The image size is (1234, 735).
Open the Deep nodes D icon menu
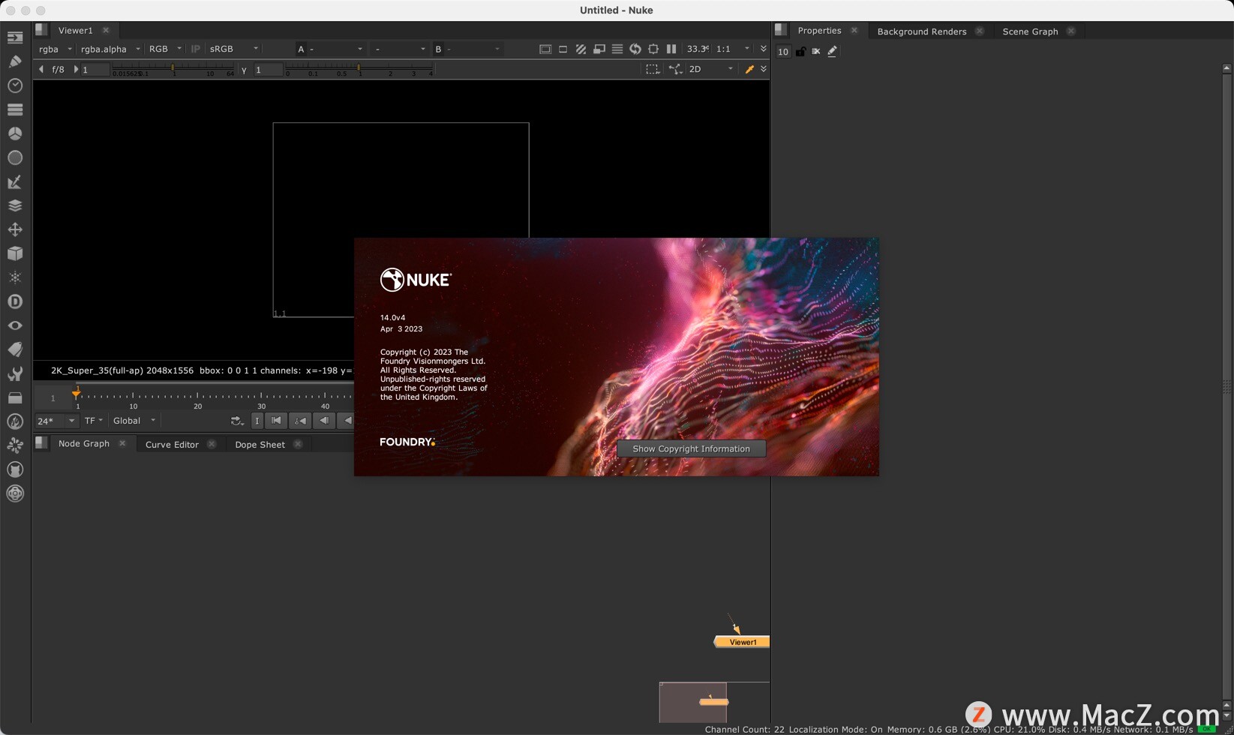(15, 301)
